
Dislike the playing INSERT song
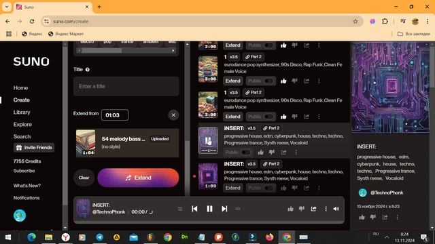coord(272,152)
